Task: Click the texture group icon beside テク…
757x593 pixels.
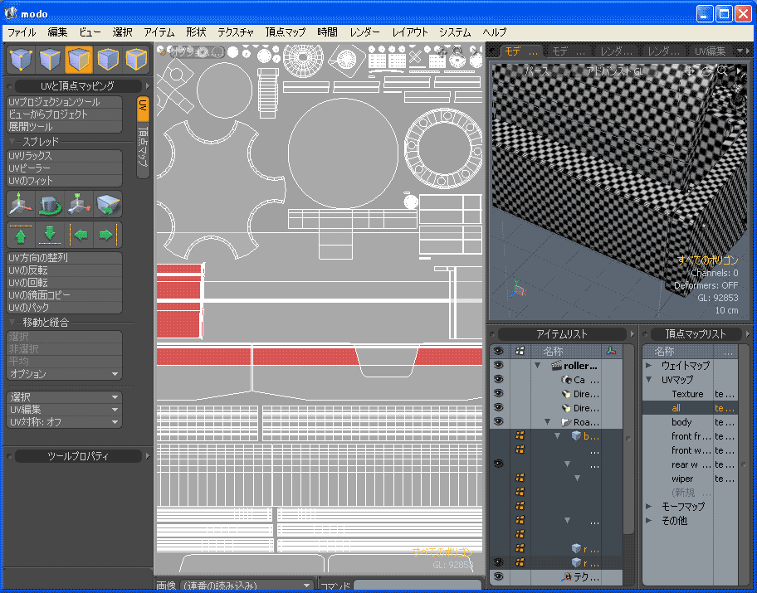Action: [566, 576]
